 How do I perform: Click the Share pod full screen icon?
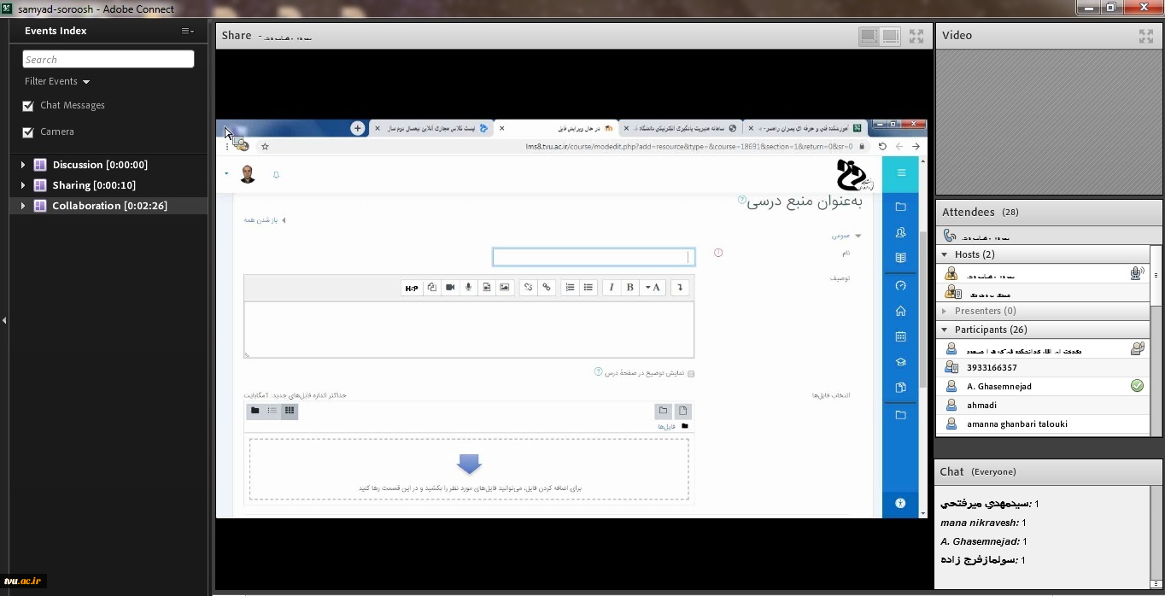click(916, 36)
